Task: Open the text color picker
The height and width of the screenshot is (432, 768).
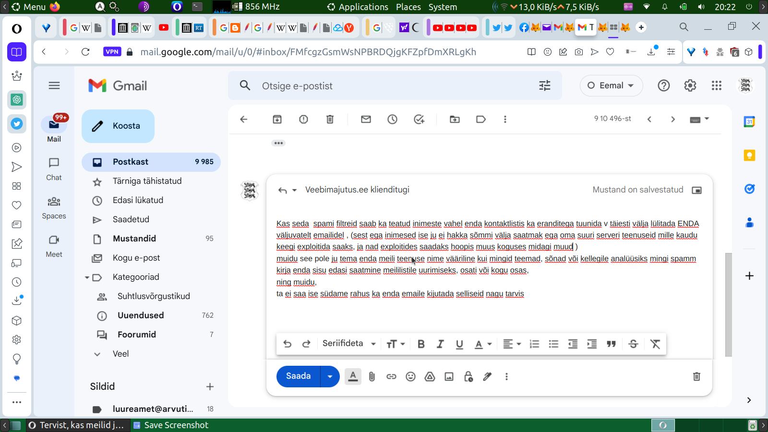Action: (483, 344)
